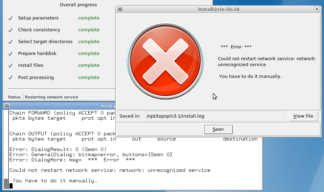Image resolution: width=324 pixels, height=192 pixels.
Task: Click checkmark beside Post processing
Action: (x=10, y=78)
